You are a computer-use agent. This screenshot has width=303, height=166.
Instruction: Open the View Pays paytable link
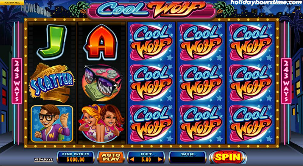click(x=44, y=160)
